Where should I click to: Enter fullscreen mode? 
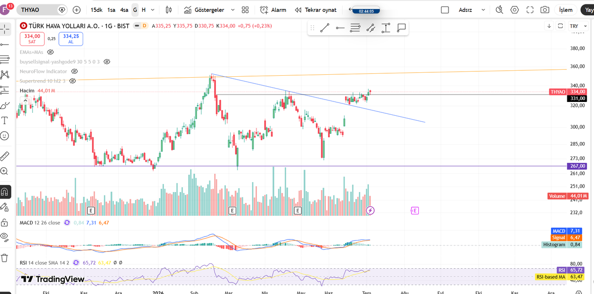point(530,10)
